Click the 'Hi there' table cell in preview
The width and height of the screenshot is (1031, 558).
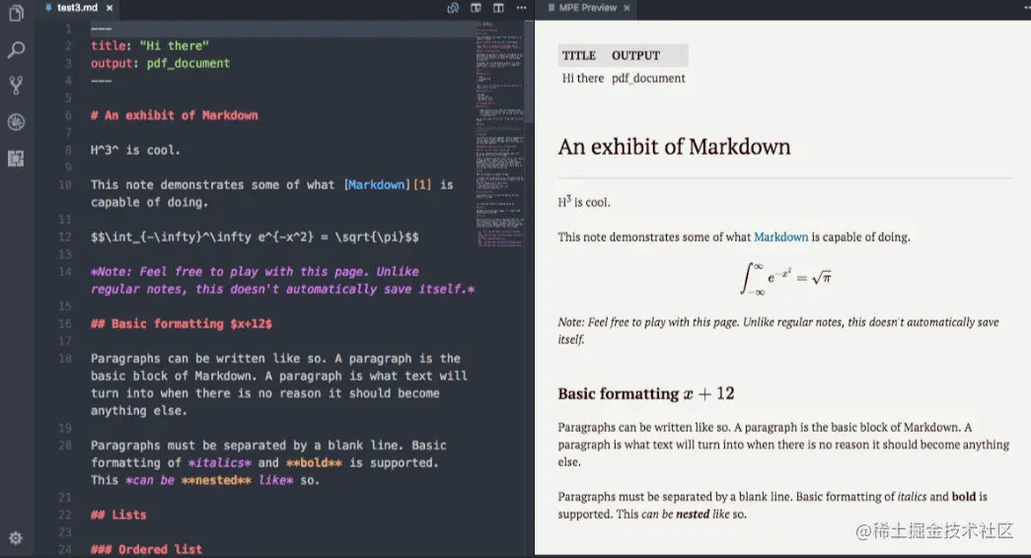click(x=582, y=78)
